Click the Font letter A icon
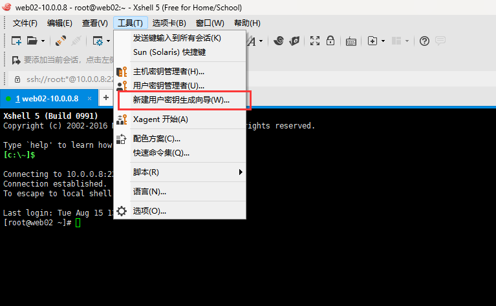Screen dimensions: 496x306 click(x=252, y=41)
